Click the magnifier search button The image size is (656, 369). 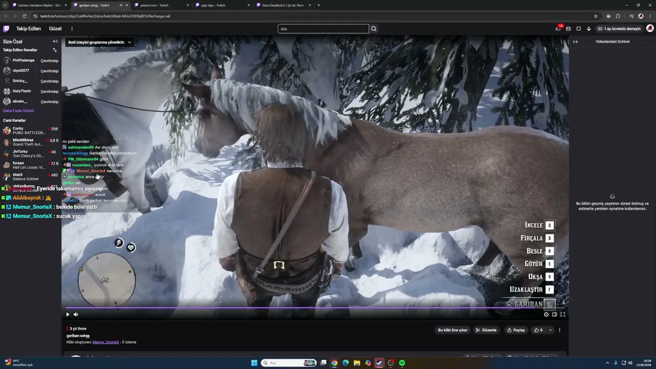(x=374, y=29)
